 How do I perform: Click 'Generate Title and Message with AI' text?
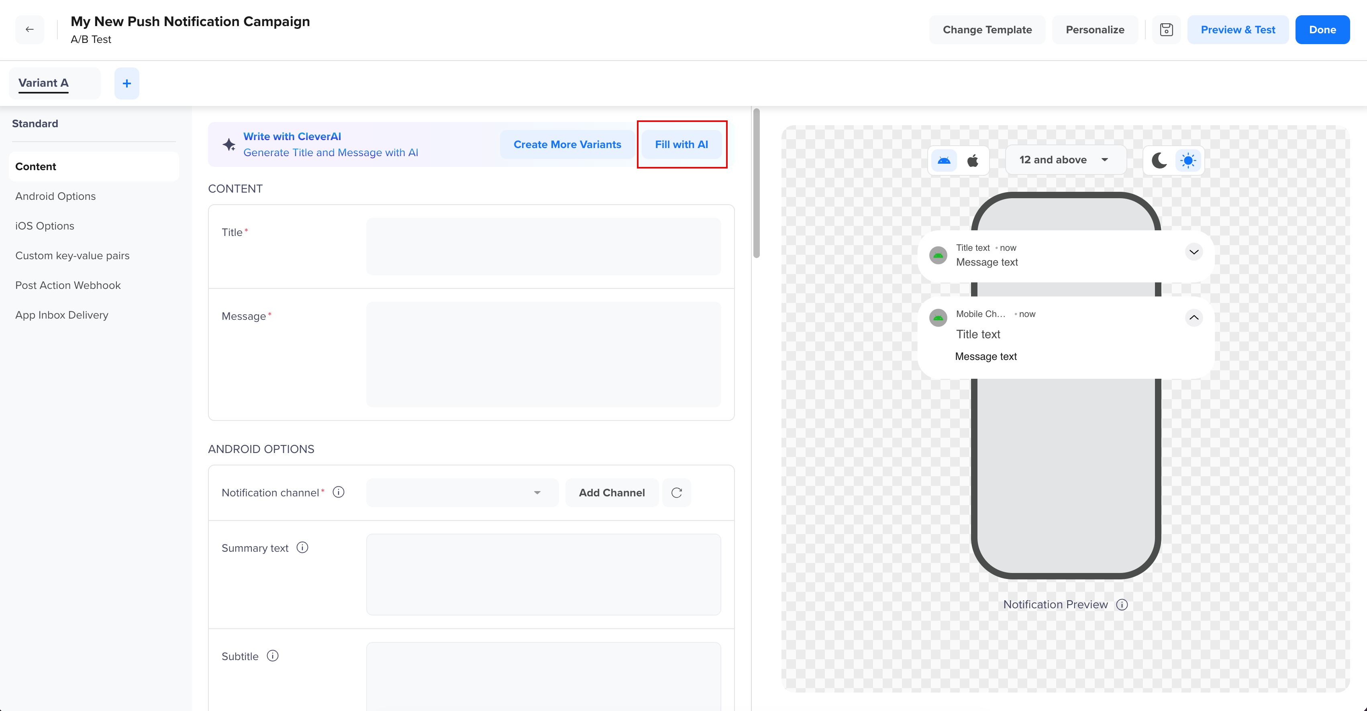click(x=331, y=153)
